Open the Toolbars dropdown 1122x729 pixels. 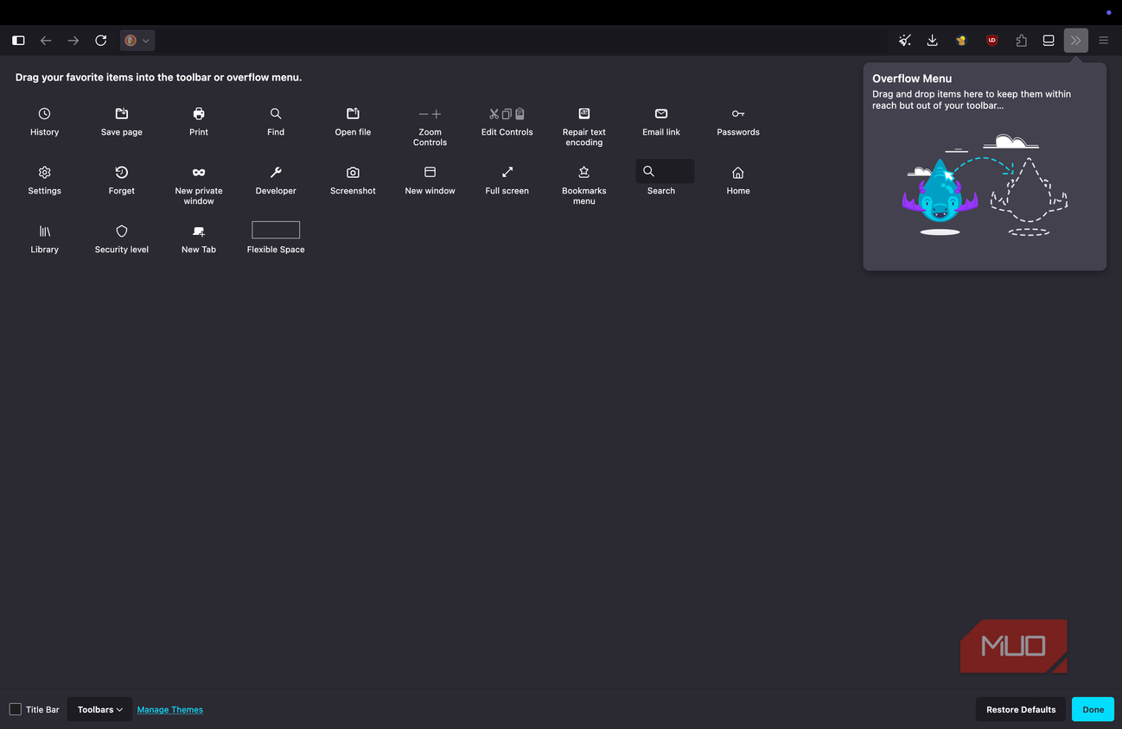point(99,709)
